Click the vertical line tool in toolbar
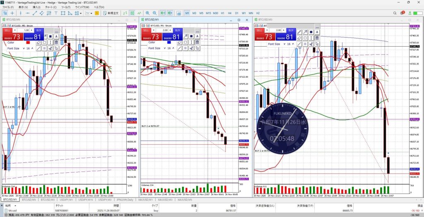Viewport: 424px width, 217px height. point(20,13)
